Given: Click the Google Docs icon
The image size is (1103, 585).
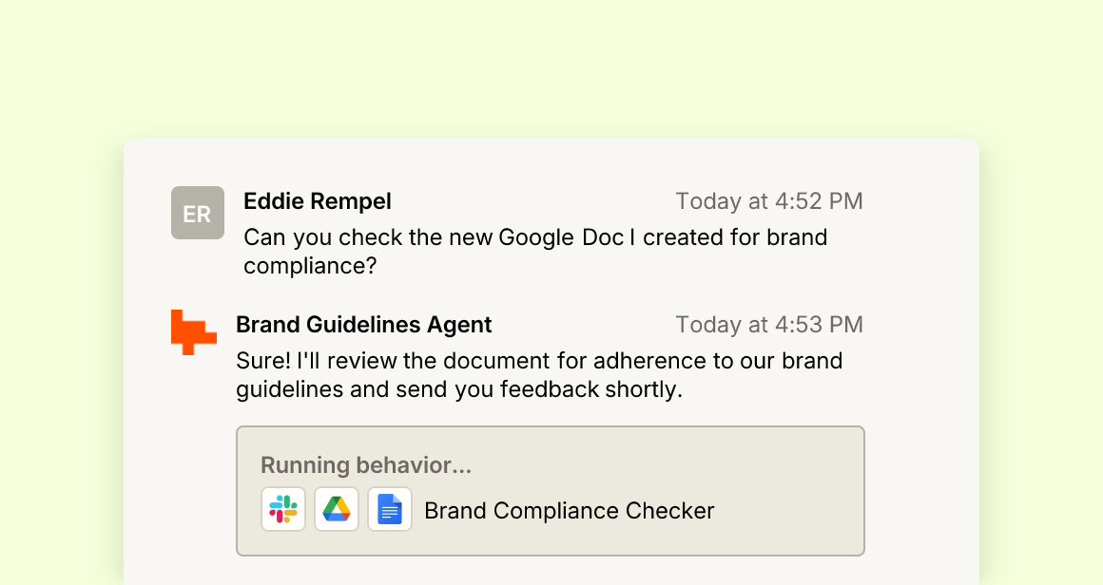Looking at the screenshot, I should 390,509.
